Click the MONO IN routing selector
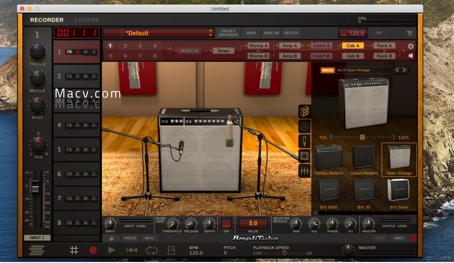454x263 pixels. (x=190, y=51)
